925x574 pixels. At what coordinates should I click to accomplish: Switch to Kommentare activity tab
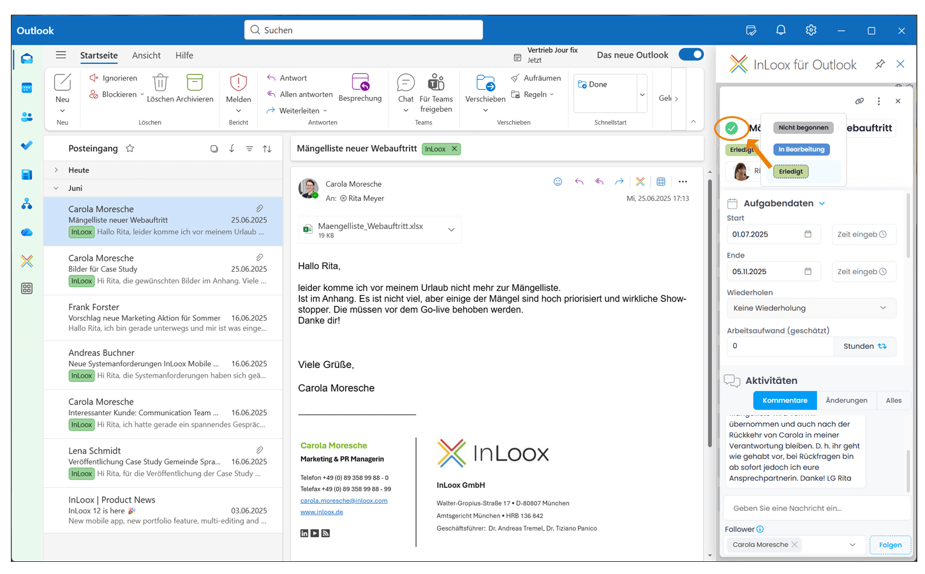[785, 401]
